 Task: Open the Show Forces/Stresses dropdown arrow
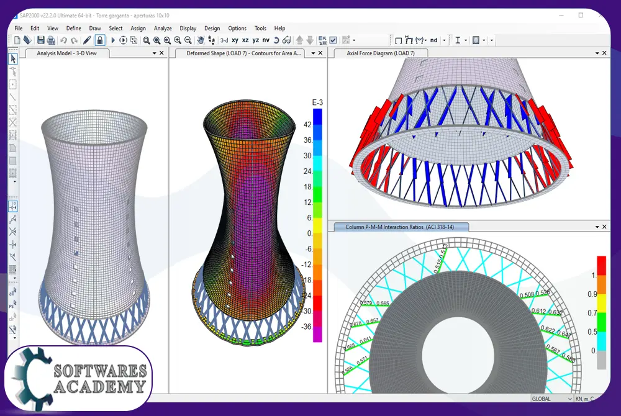[x=425, y=40]
